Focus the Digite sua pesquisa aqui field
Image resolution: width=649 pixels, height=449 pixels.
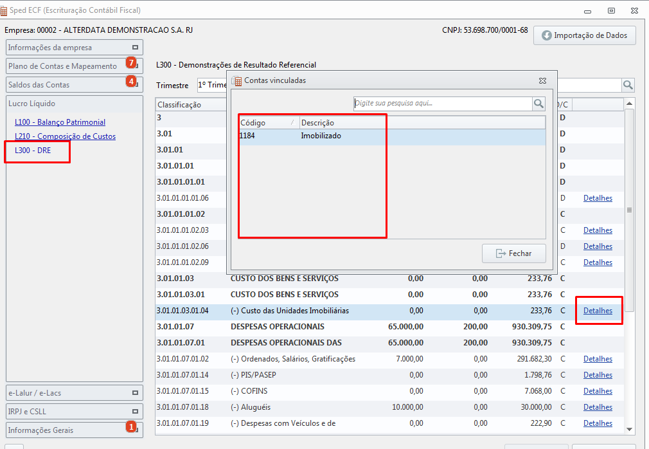443,104
